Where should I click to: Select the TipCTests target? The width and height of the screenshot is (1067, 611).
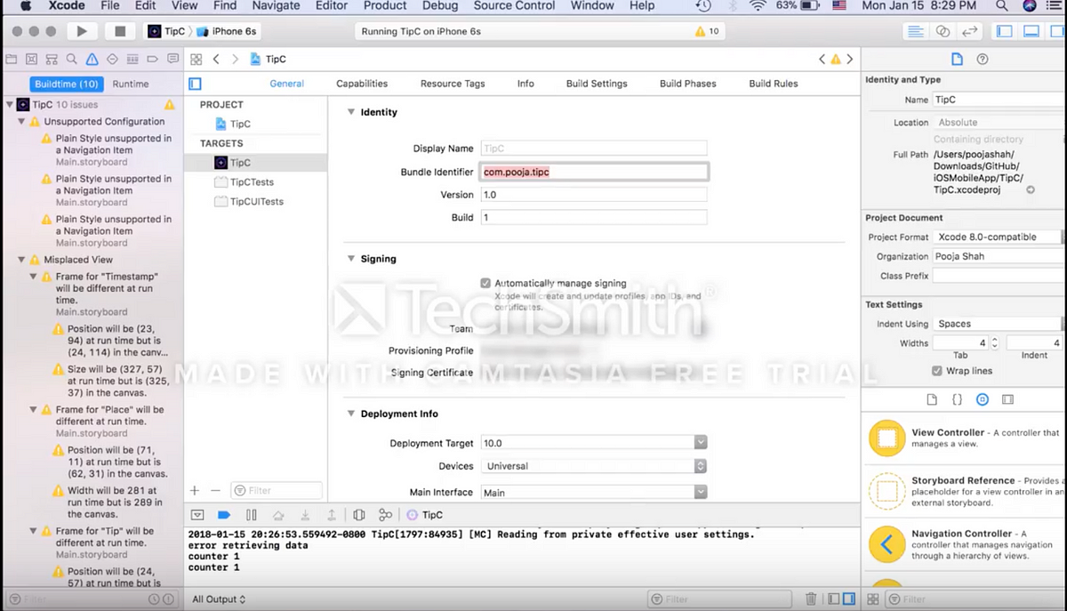point(252,182)
